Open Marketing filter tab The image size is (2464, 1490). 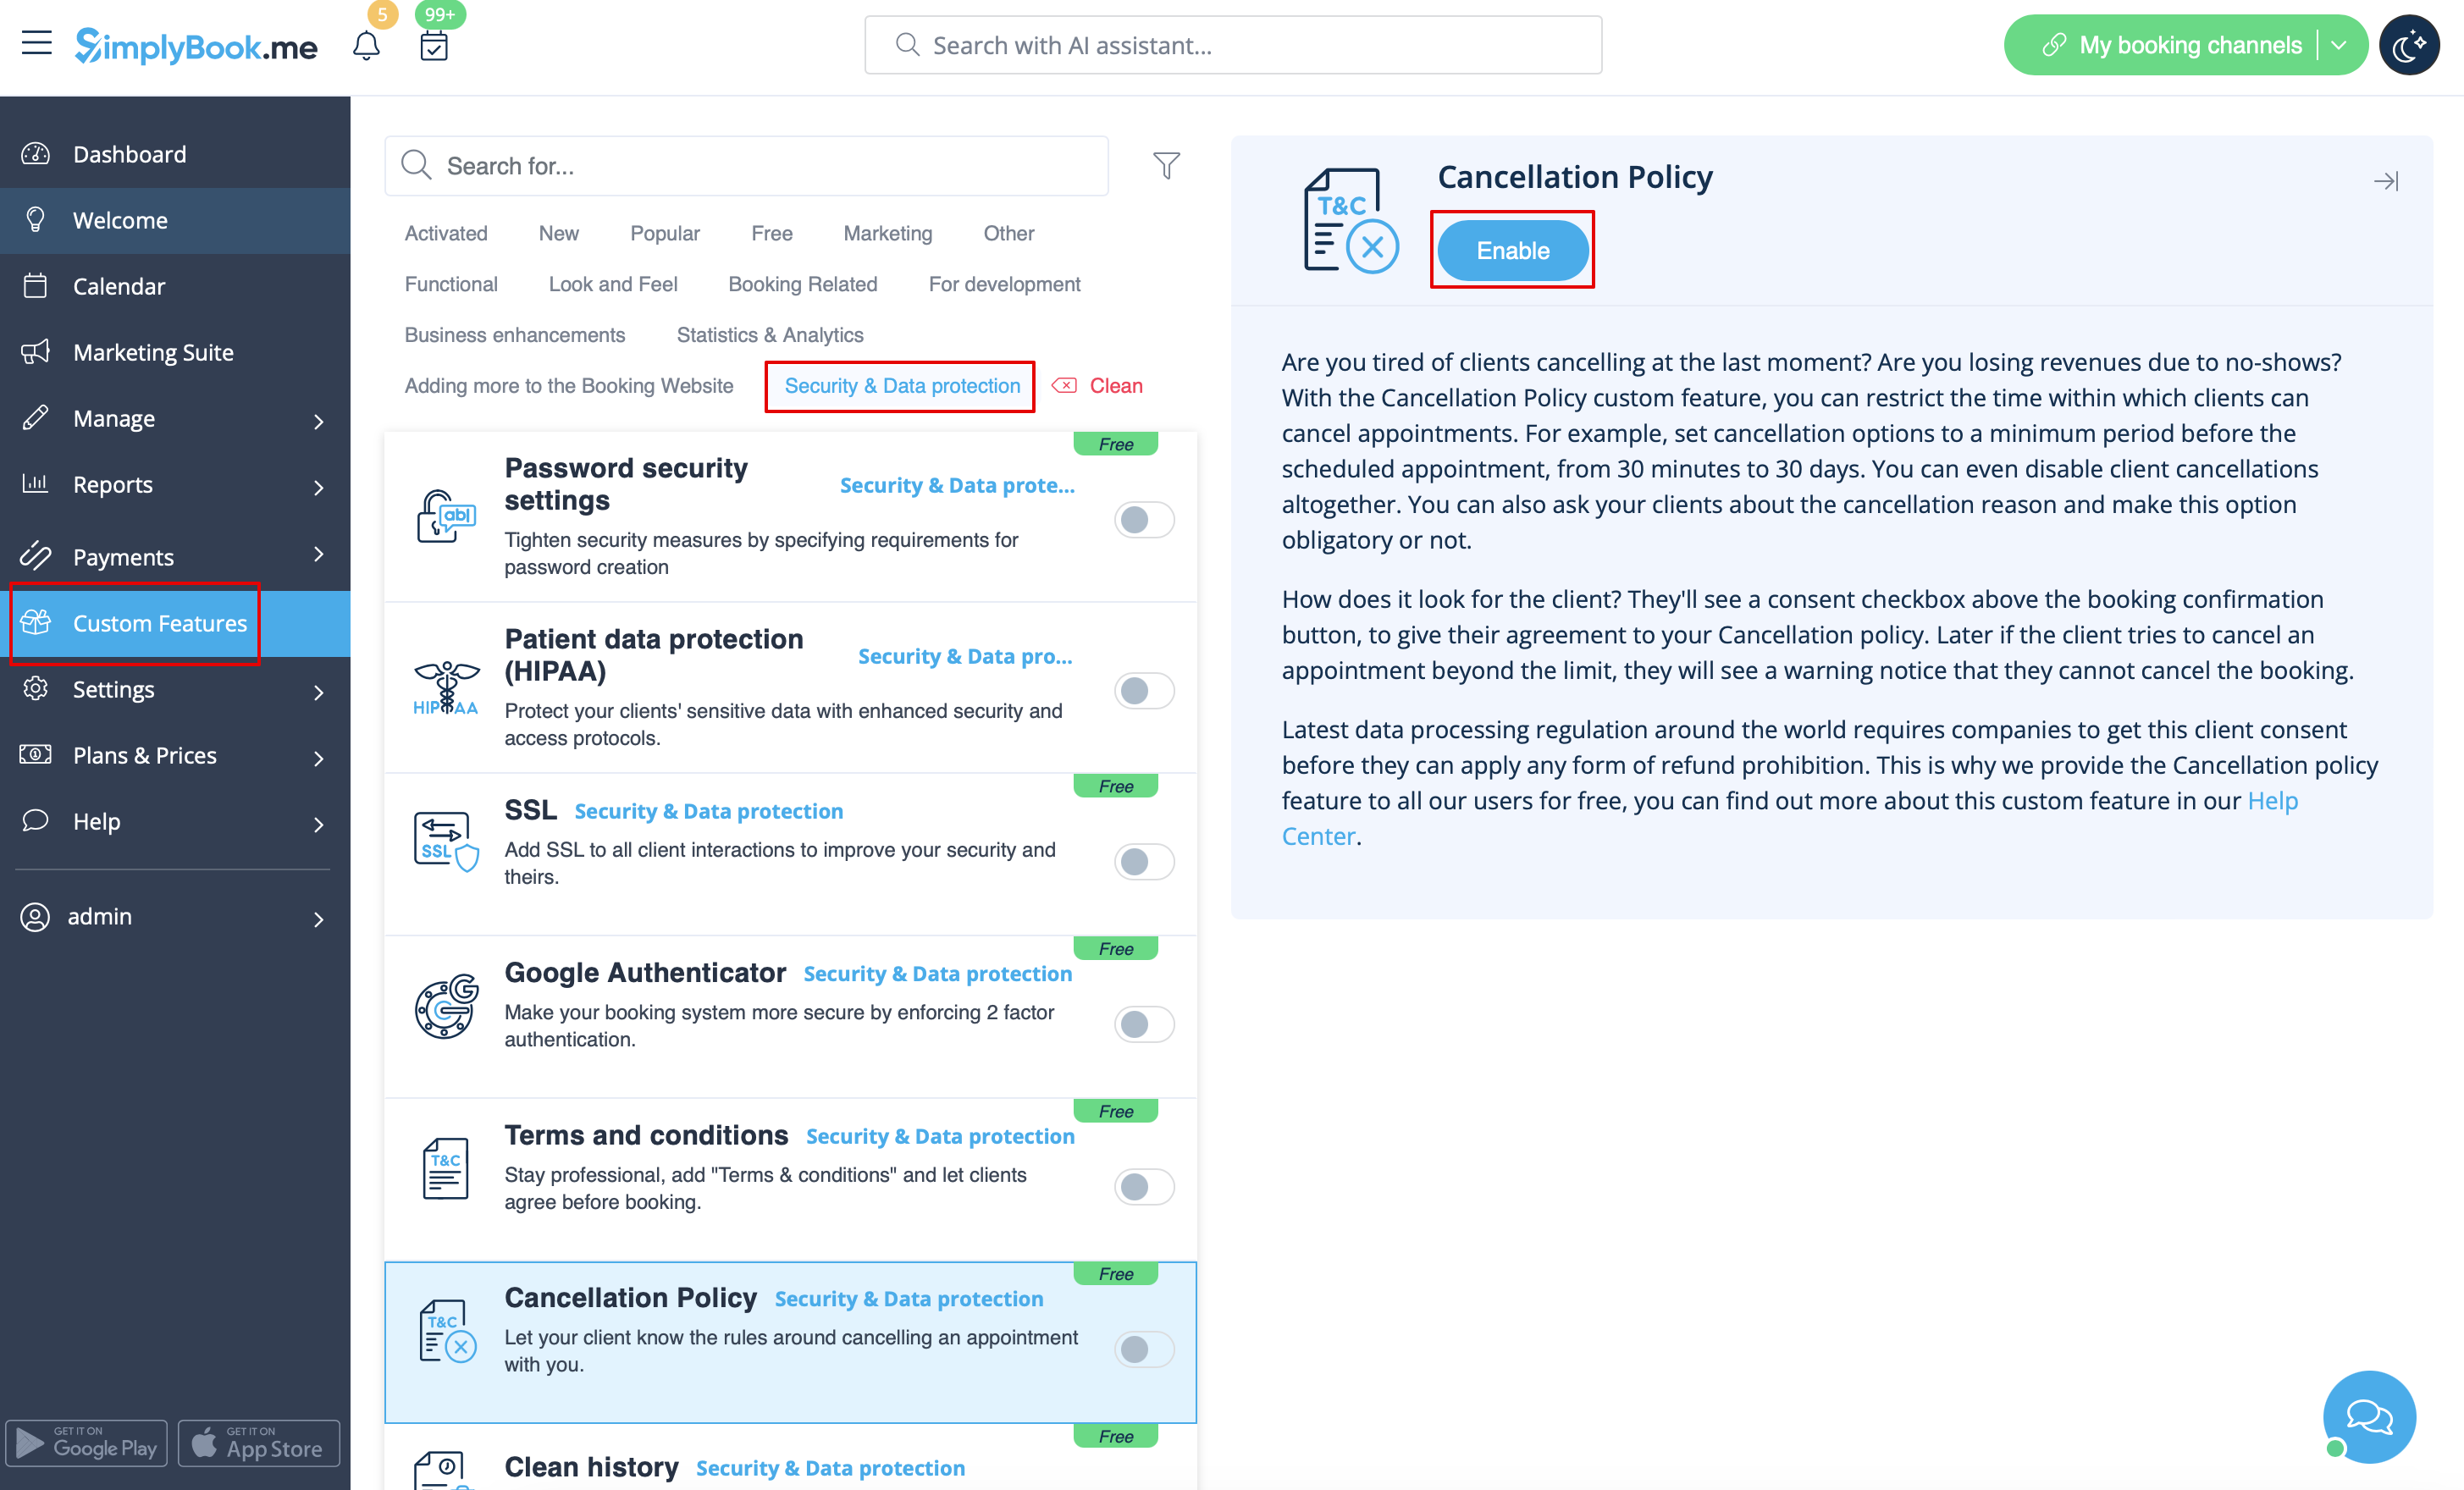[x=887, y=233]
